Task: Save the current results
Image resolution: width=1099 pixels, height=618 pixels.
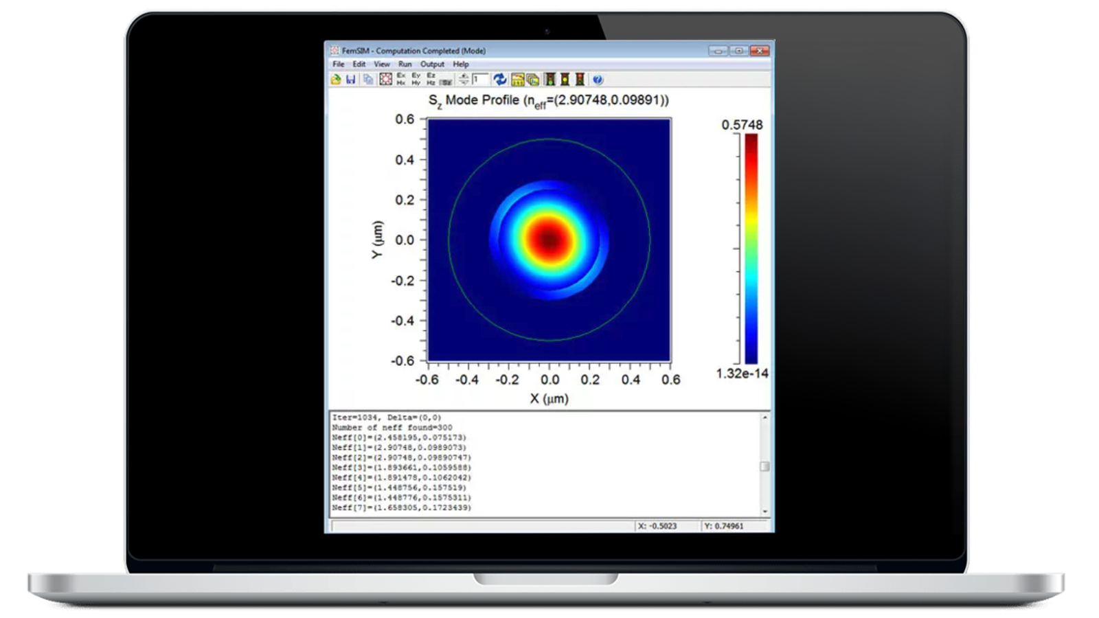Action: pyautogui.click(x=350, y=79)
